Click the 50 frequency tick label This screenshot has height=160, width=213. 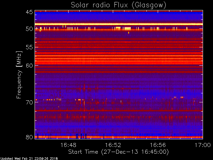[29, 29]
